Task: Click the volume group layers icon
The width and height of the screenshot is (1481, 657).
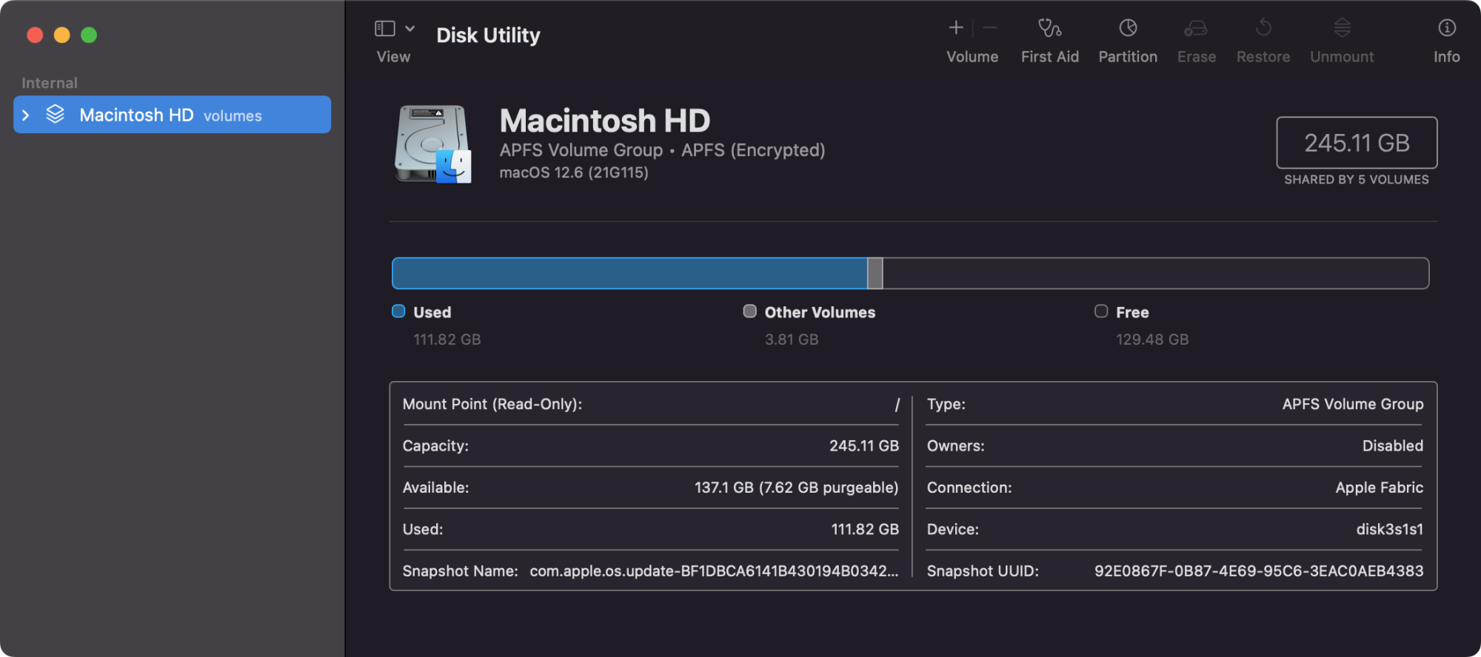Action: coord(56,115)
